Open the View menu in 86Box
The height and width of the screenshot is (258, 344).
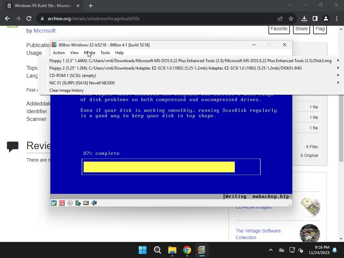pyautogui.click(x=74, y=53)
